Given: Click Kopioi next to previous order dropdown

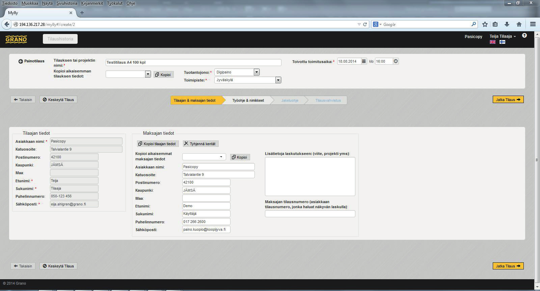Looking at the screenshot, I should pos(163,75).
